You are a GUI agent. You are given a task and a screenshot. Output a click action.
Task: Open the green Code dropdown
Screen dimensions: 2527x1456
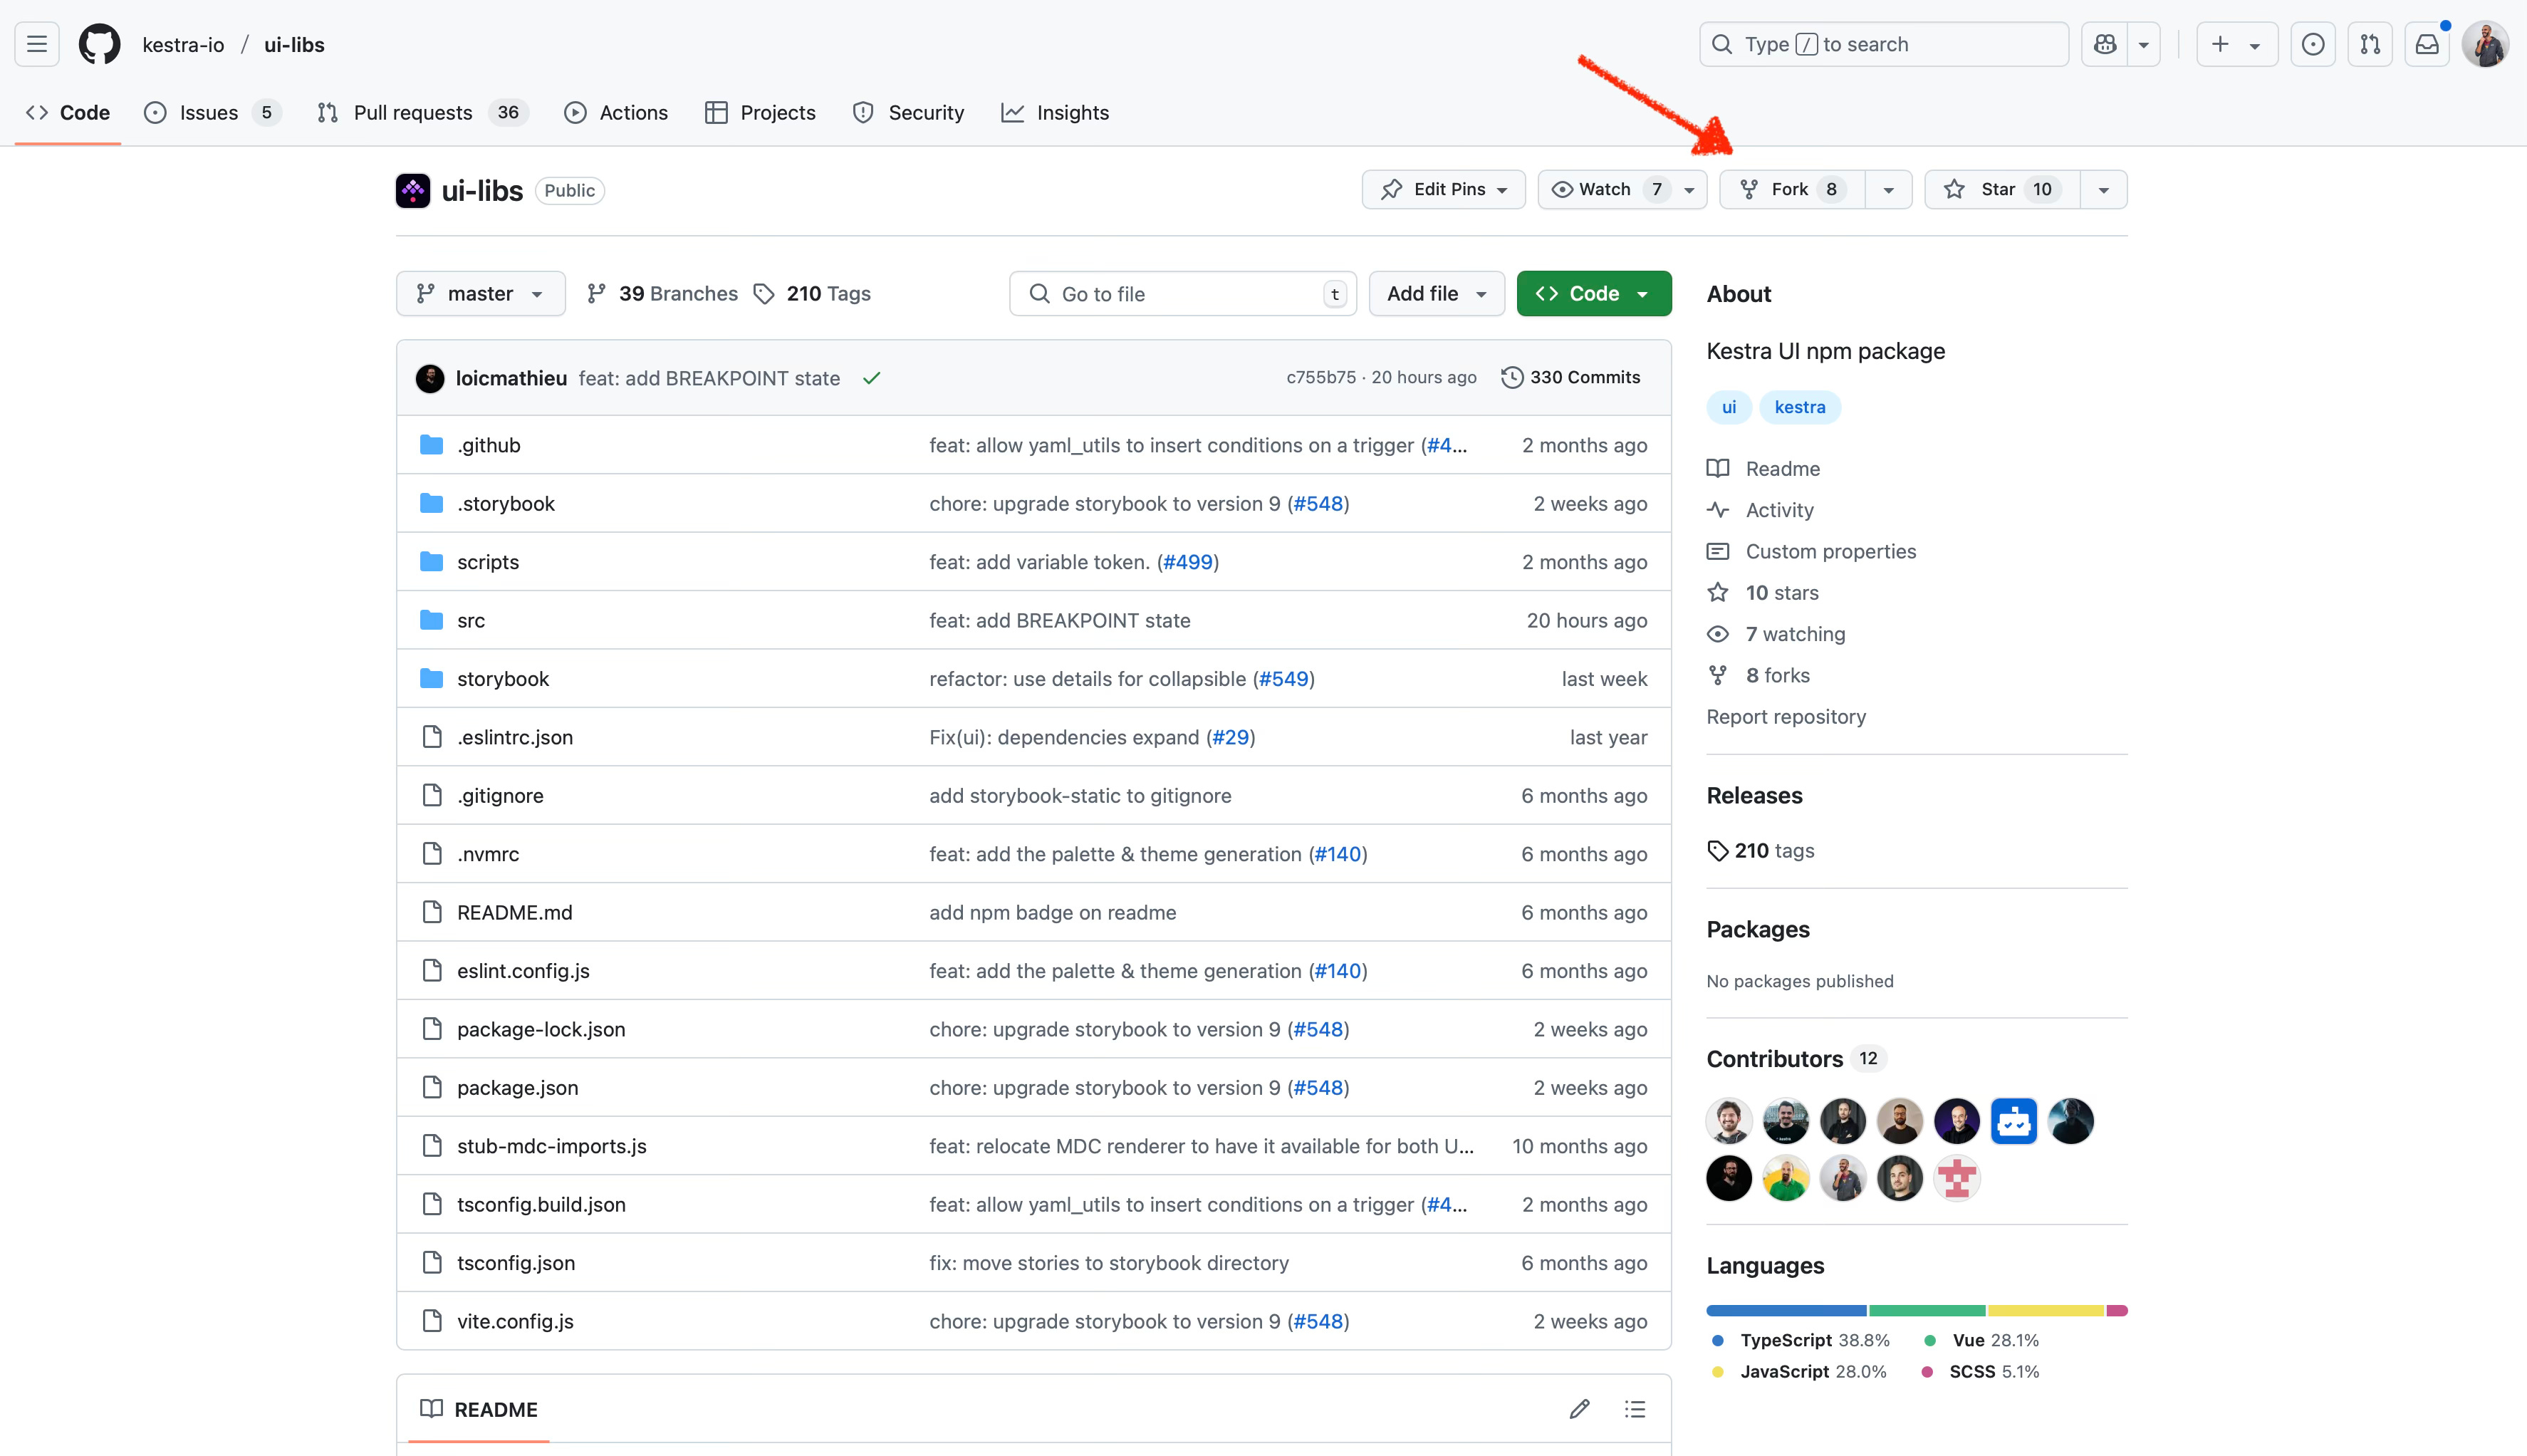tap(1593, 293)
